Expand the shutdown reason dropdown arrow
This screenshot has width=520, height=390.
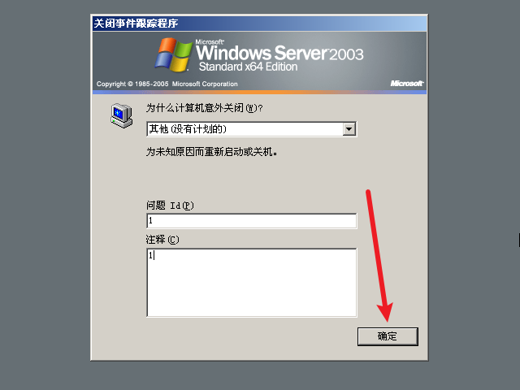(349, 129)
